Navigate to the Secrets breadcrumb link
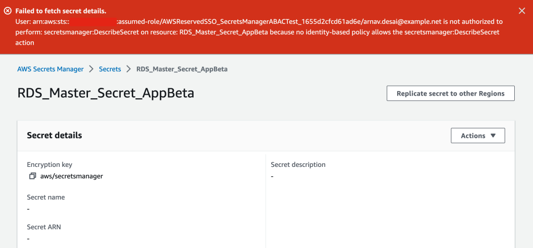This screenshot has width=533, height=248. pos(110,69)
